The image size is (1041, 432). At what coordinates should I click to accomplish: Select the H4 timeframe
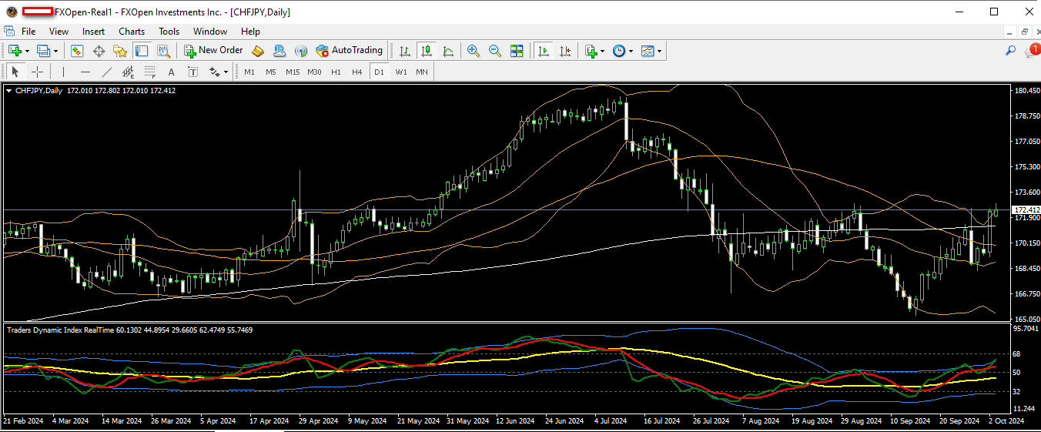tap(356, 72)
